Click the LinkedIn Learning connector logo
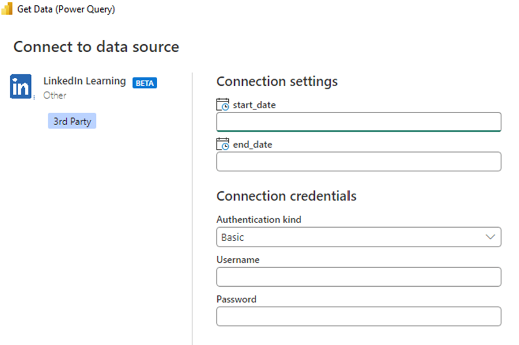The image size is (519, 345). pyautogui.click(x=21, y=87)
